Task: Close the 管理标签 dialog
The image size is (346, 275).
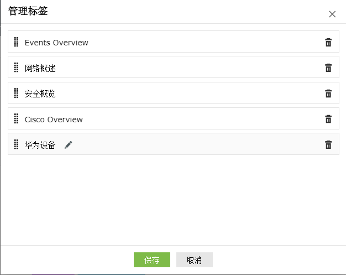Action: point(332,14)
